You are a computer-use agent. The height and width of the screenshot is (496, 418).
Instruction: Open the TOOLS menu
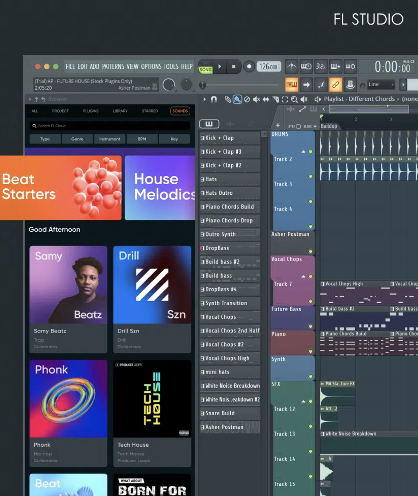(x=171, y=66)
